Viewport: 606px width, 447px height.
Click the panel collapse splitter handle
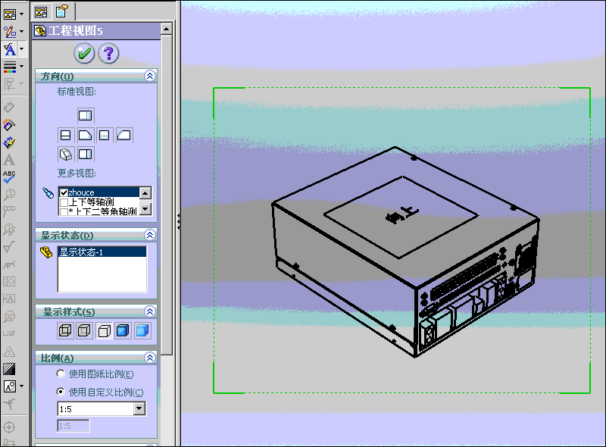tap(178, 221)
